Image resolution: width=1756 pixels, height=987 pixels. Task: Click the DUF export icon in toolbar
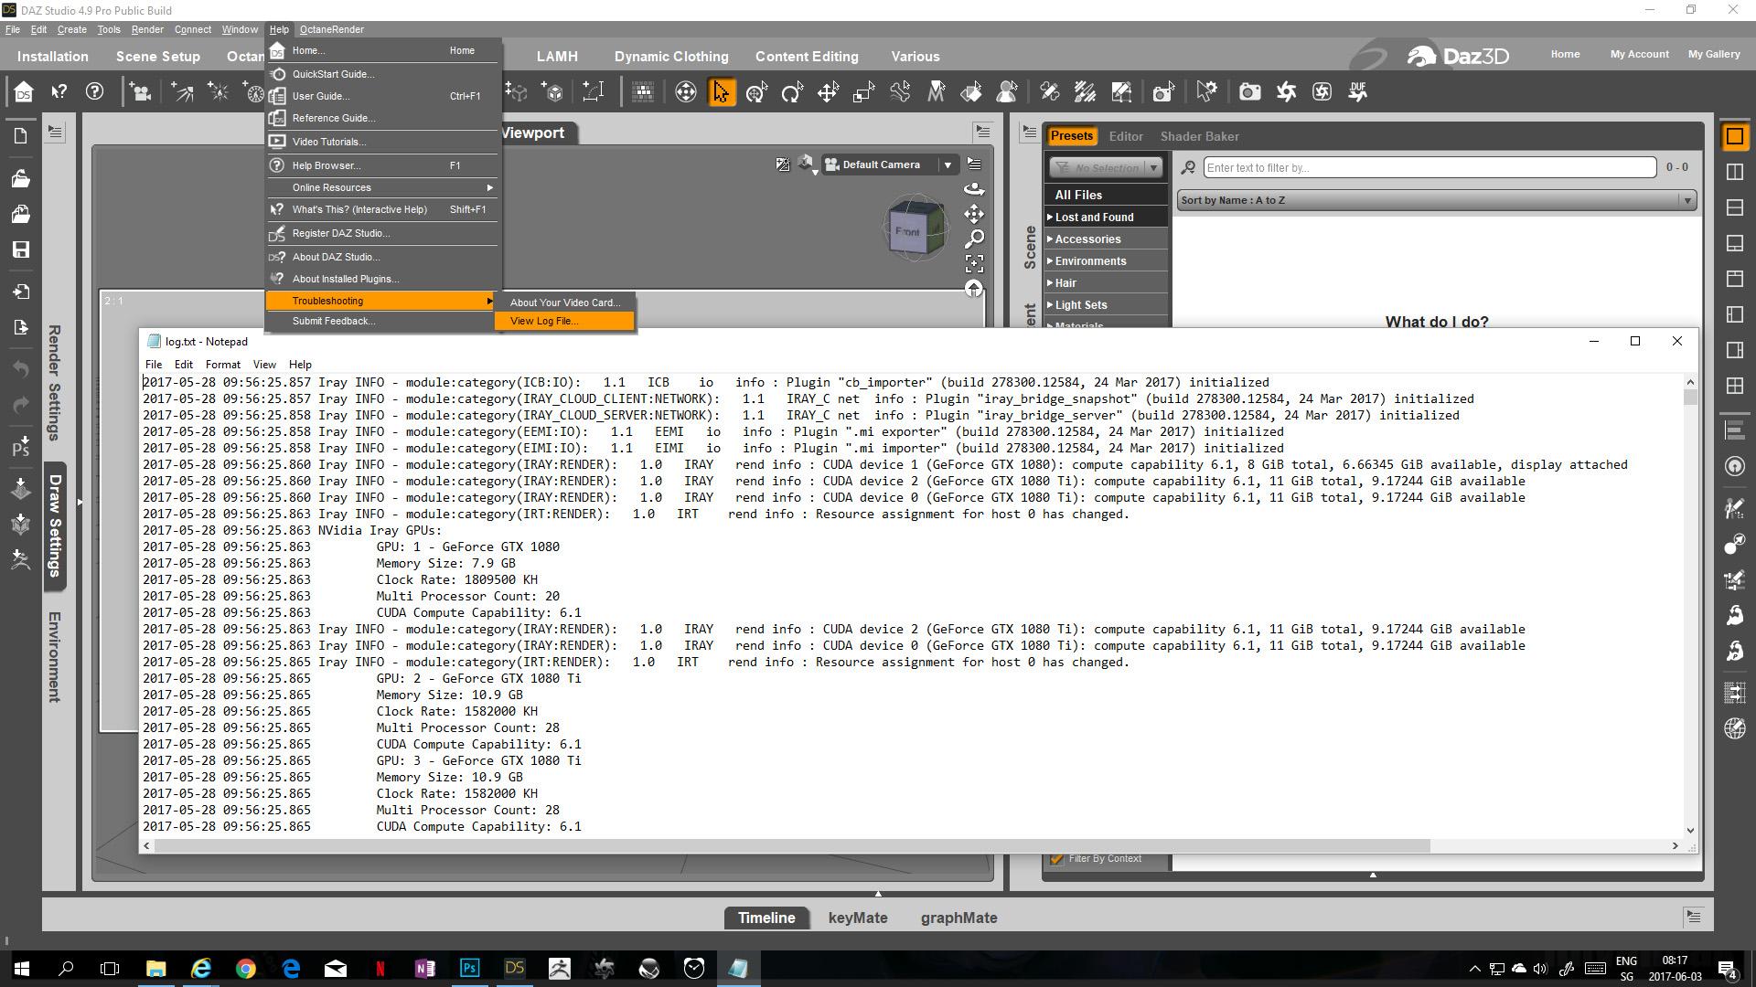1357,91
